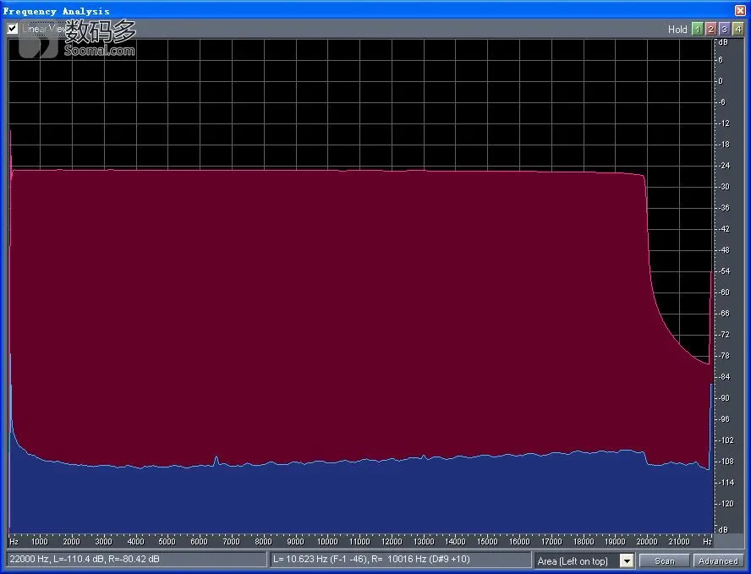The width and height of the screenshot is (751, 574).
Task: Open the Area (Left on top) dropdown
Action: pyautogui.click(x=627, y=560)
